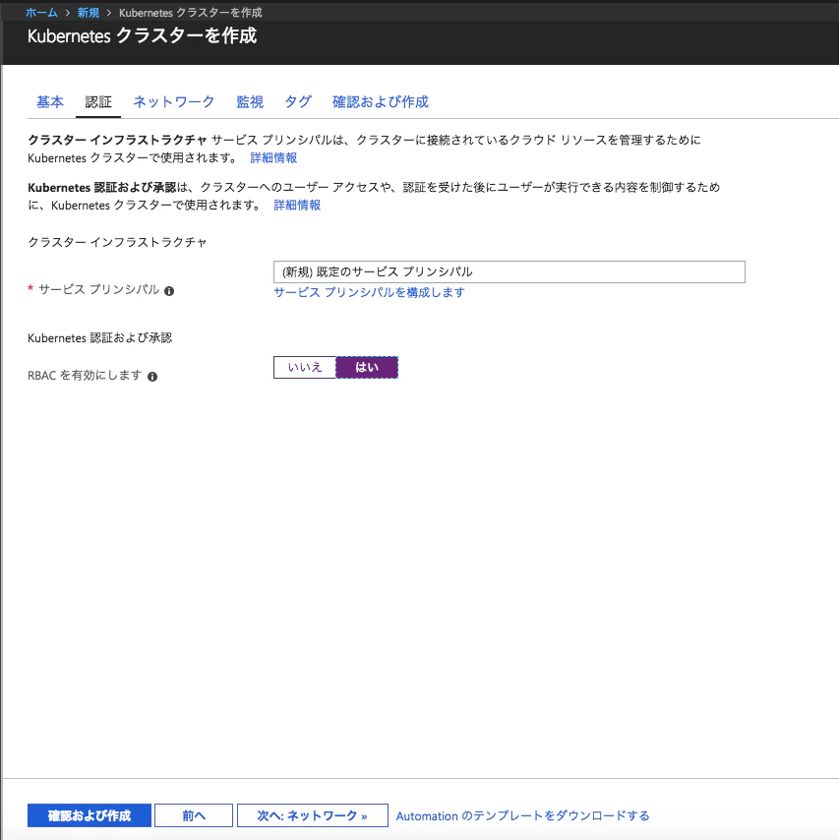Select いいえ for RBAC option
Screen dimensions: 839x840
[304, 368]
